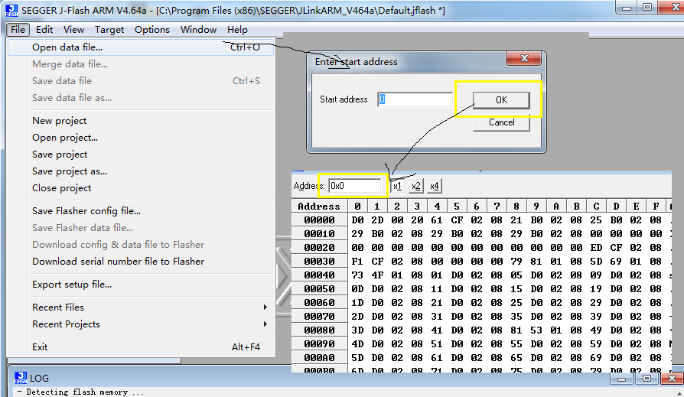
Task: Click the hex view Address field 0x0
Action: pos(355,186)
